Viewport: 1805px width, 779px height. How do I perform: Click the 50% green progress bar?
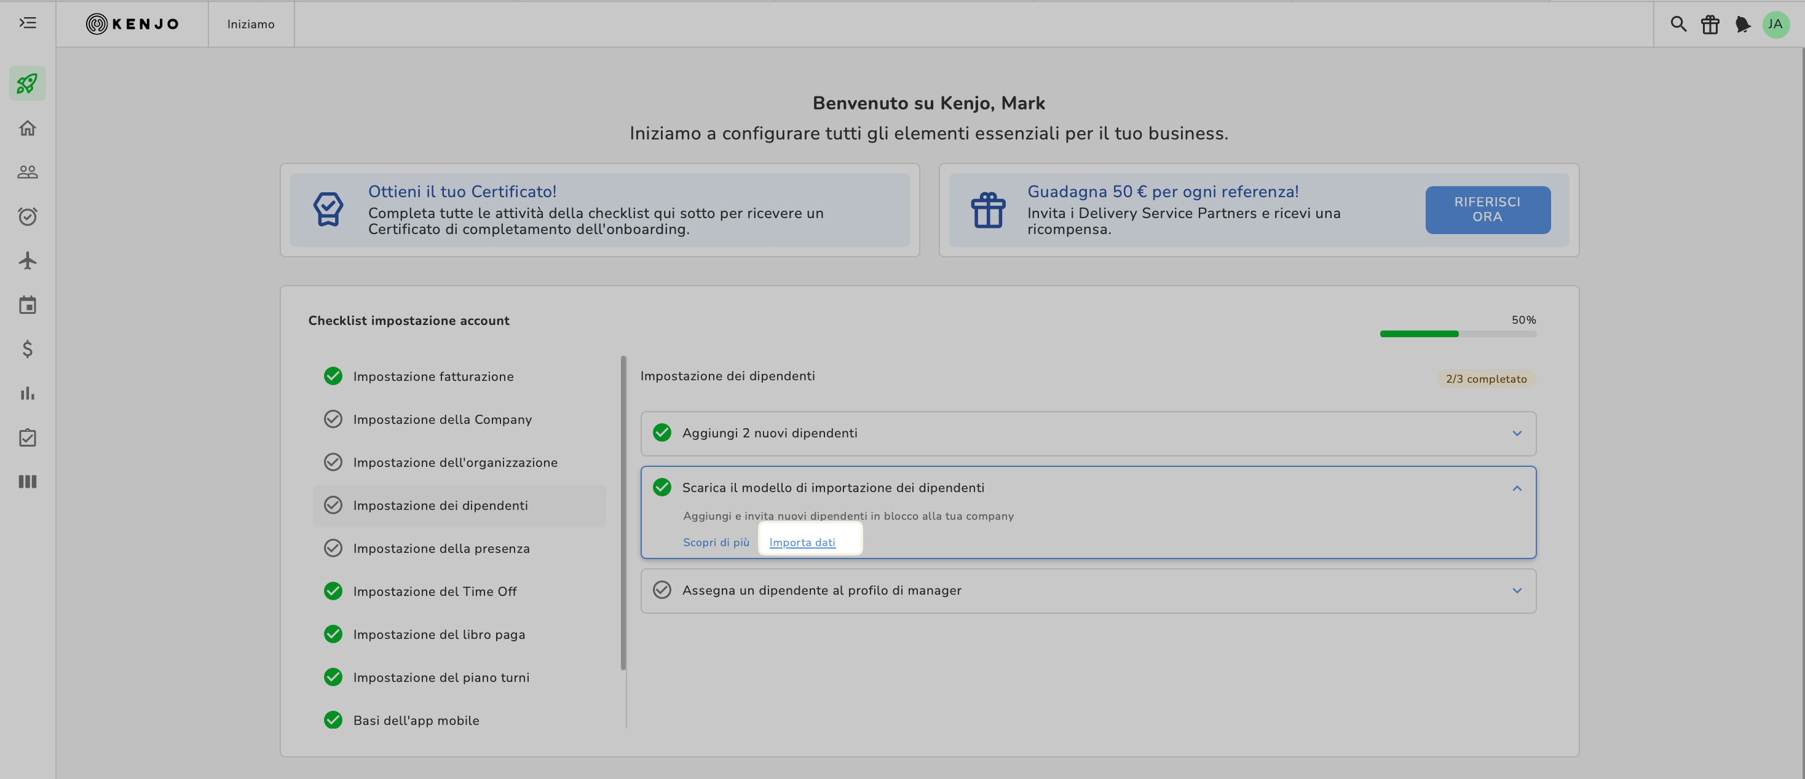pyautogui.click(x=1418, y=334)
